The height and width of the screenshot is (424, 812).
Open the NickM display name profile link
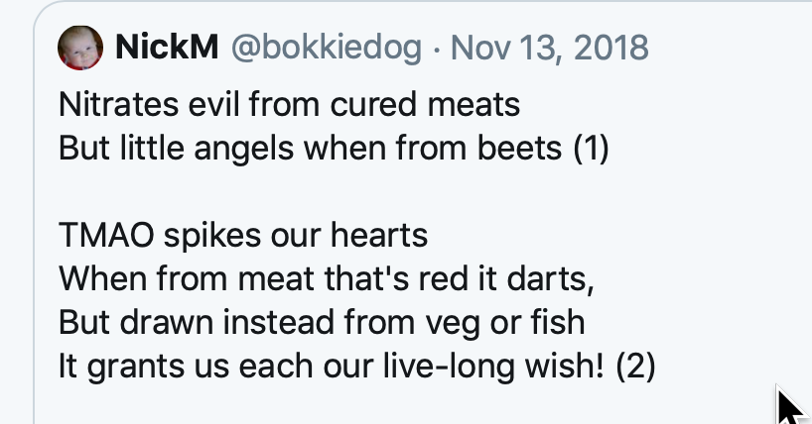point(167,47)
